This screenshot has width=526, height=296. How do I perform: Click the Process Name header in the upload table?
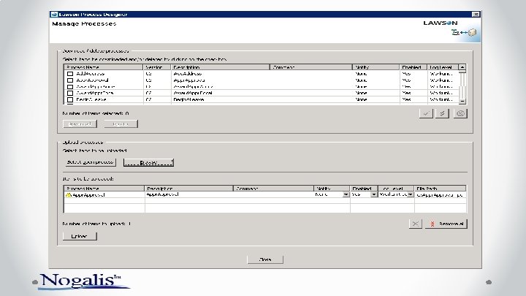(x=104, y=189)
